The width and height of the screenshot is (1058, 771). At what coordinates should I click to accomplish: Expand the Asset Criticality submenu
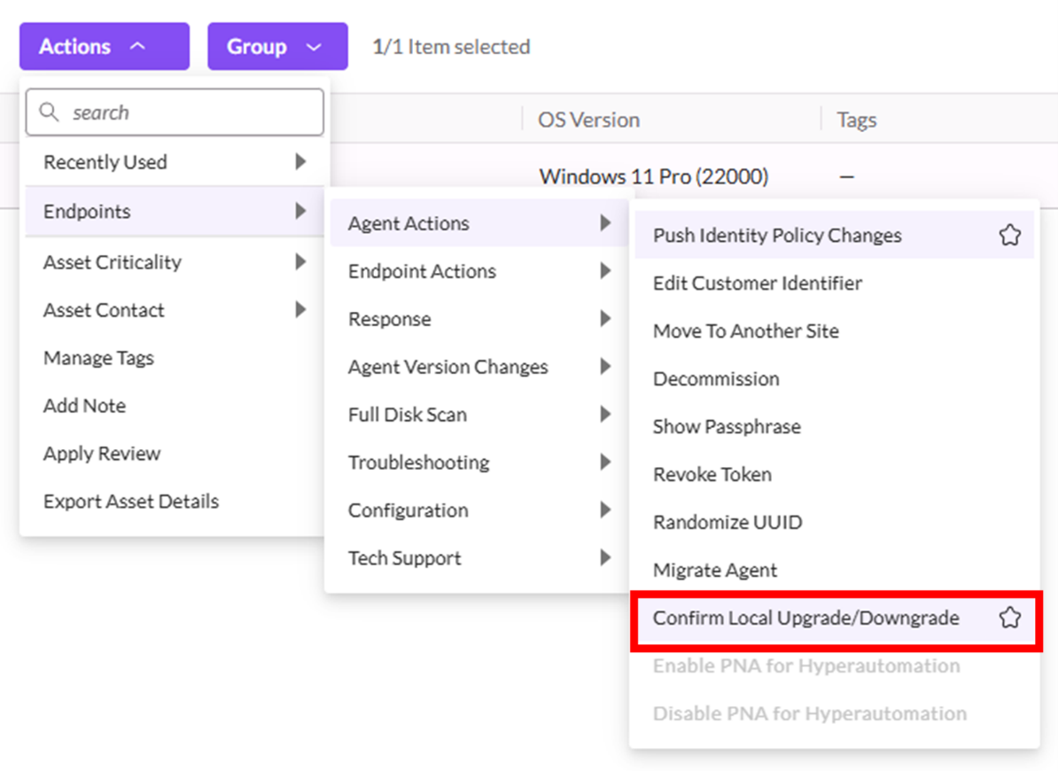click(174, 262)
